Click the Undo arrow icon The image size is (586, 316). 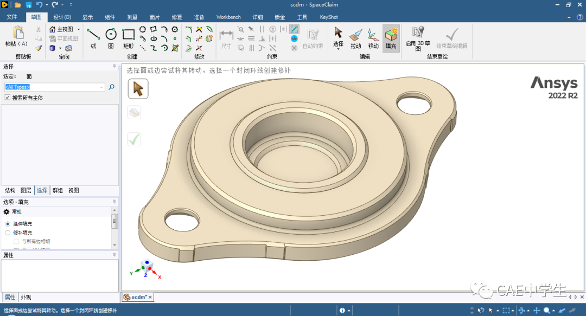[x=39, y=5]
